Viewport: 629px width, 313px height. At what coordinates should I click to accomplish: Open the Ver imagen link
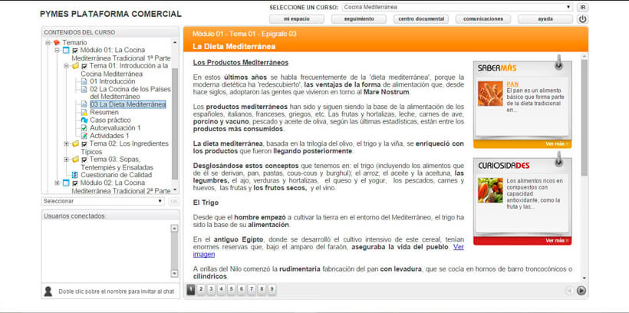click(328, 251)
